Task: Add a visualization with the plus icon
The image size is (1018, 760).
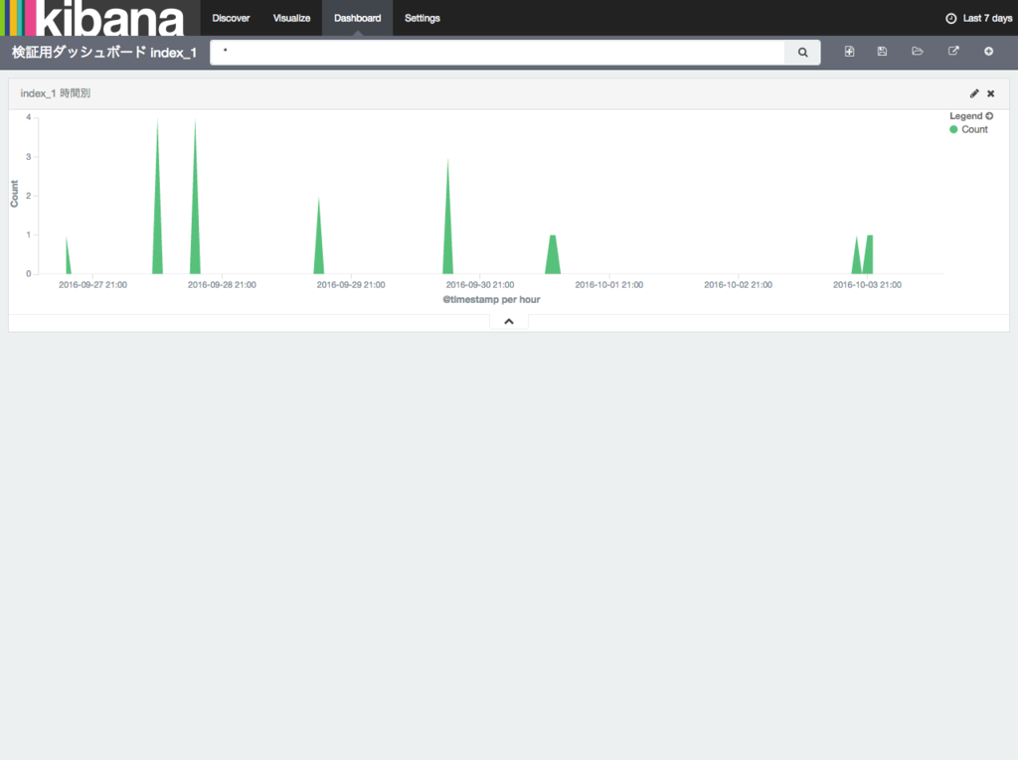Action: [988, 52]
